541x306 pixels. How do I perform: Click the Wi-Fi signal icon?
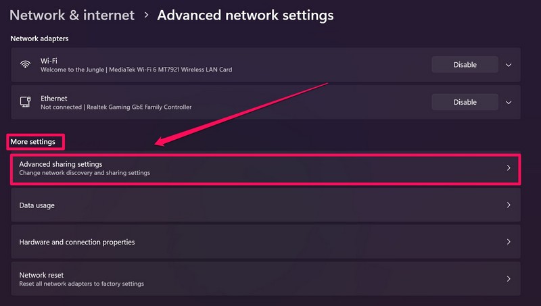click(25, 65)
